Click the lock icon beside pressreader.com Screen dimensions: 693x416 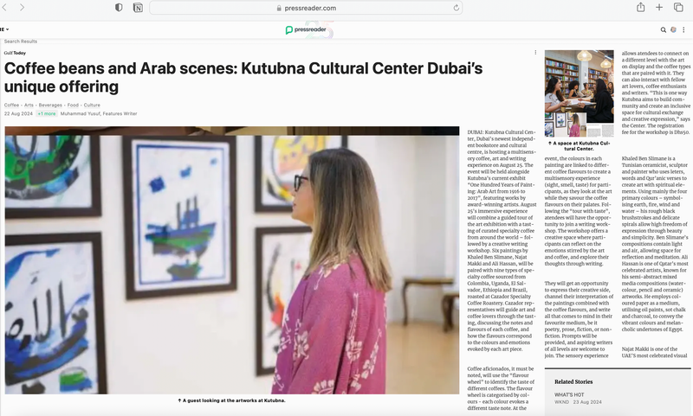coord(279,8)
